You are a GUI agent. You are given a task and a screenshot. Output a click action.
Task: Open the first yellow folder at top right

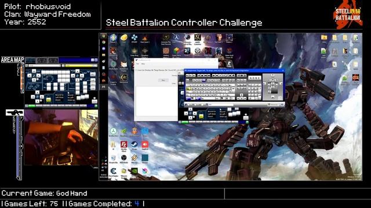324,38
